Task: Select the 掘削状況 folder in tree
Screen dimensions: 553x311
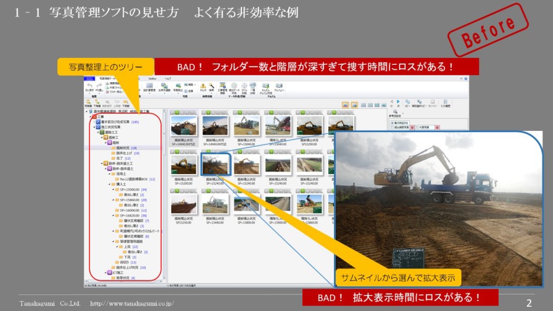Action: coord(122,148)
